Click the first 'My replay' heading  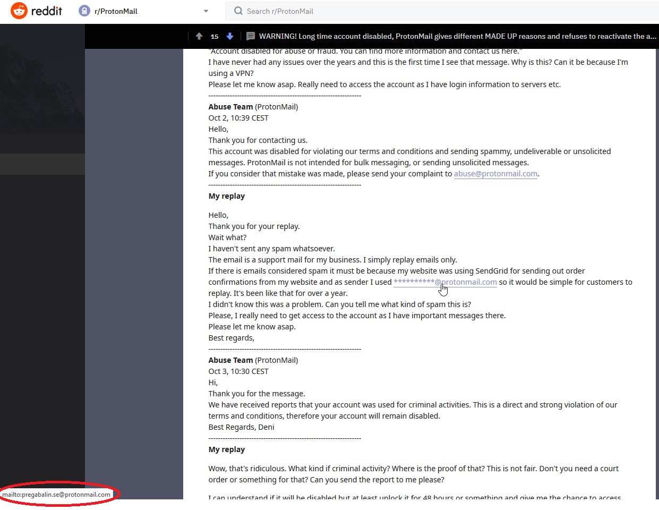[x=227, y=196]
